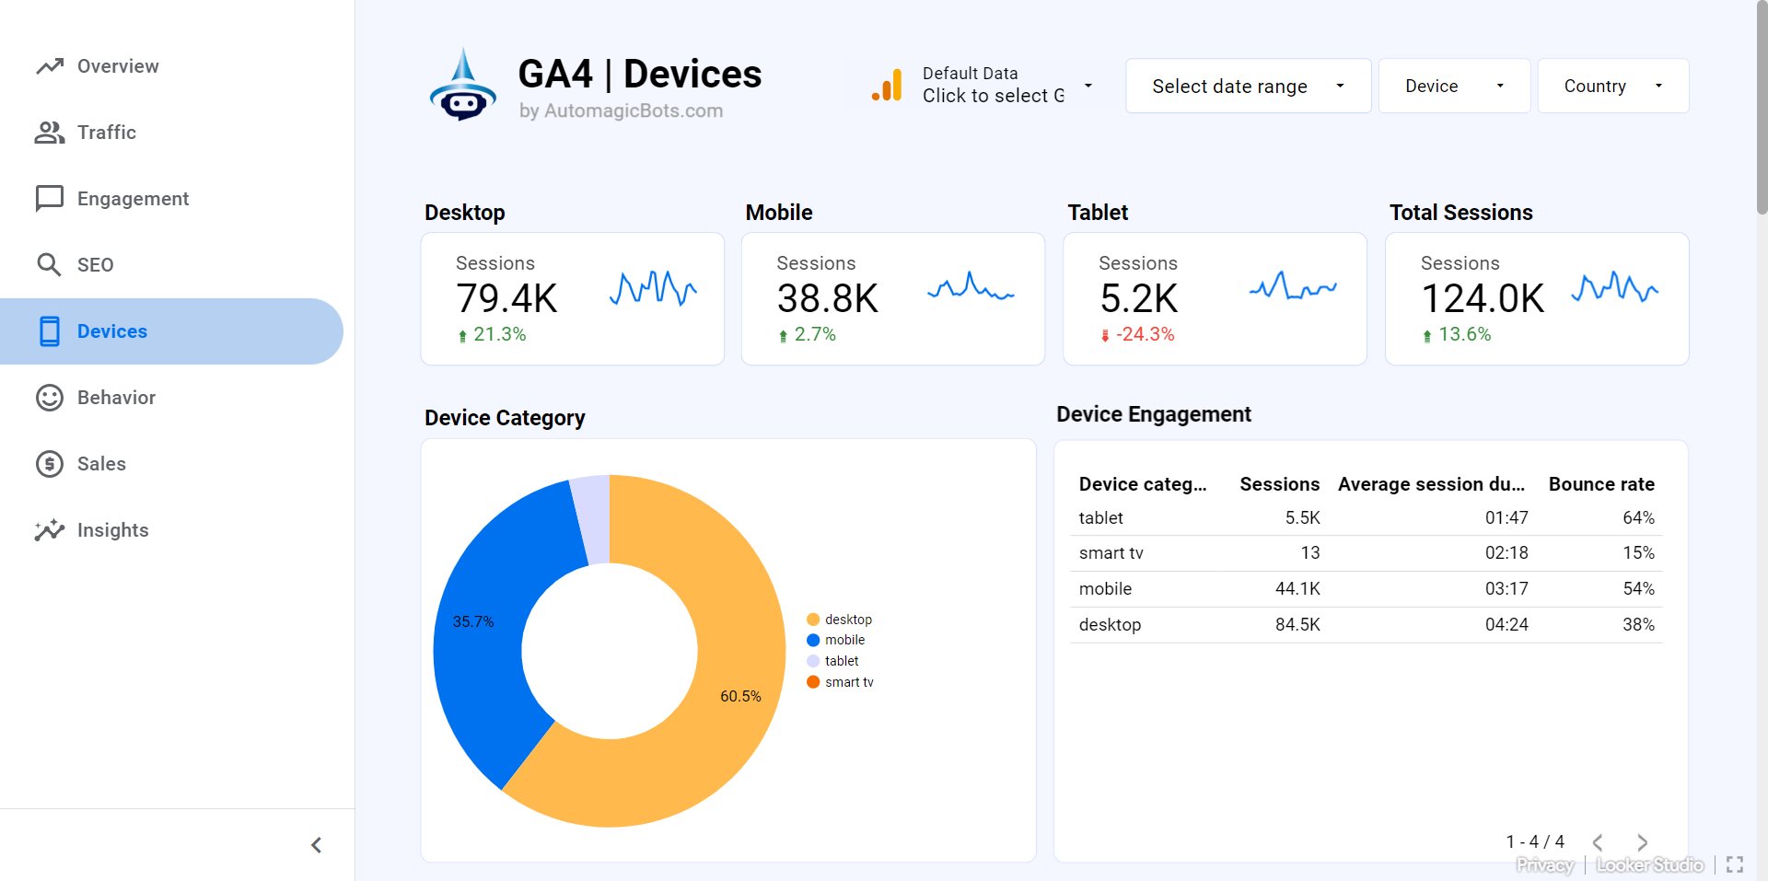Open the Behavior smiley icon

click(x=49, y=397)
